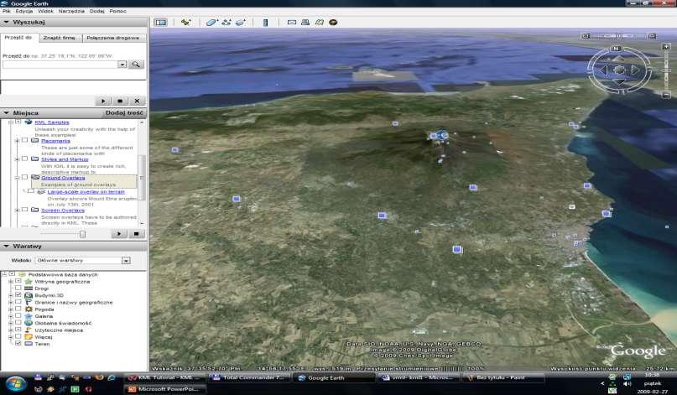
Task: Click look-right arrow on navigation compass
Action: click(635, 69)
